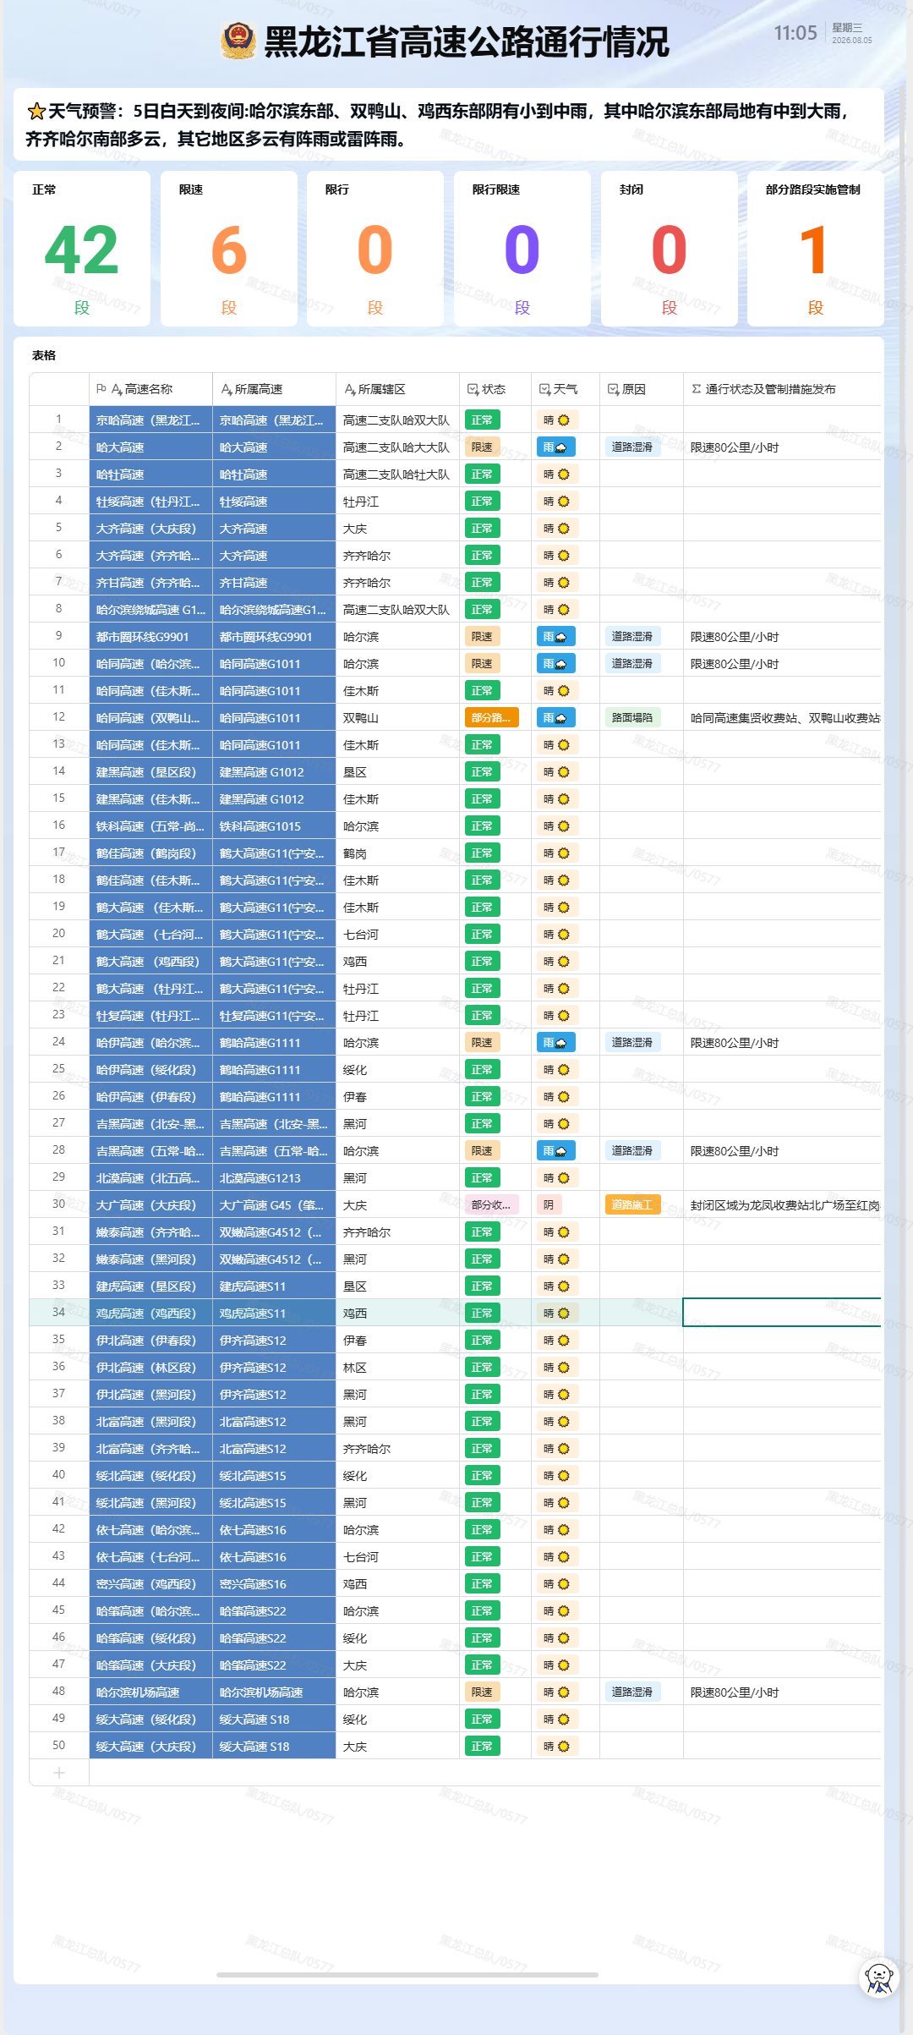The width and height of the screenshot is (913, 2035).
Task: Click 限速80公里/小时 in row 48
Action: 735,1692
